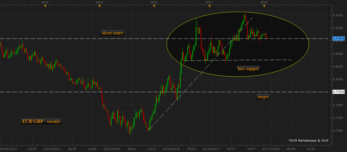Select the rising dashed diagonal trendline
Viewport: 347px width, 152px height.
[201, 74]
